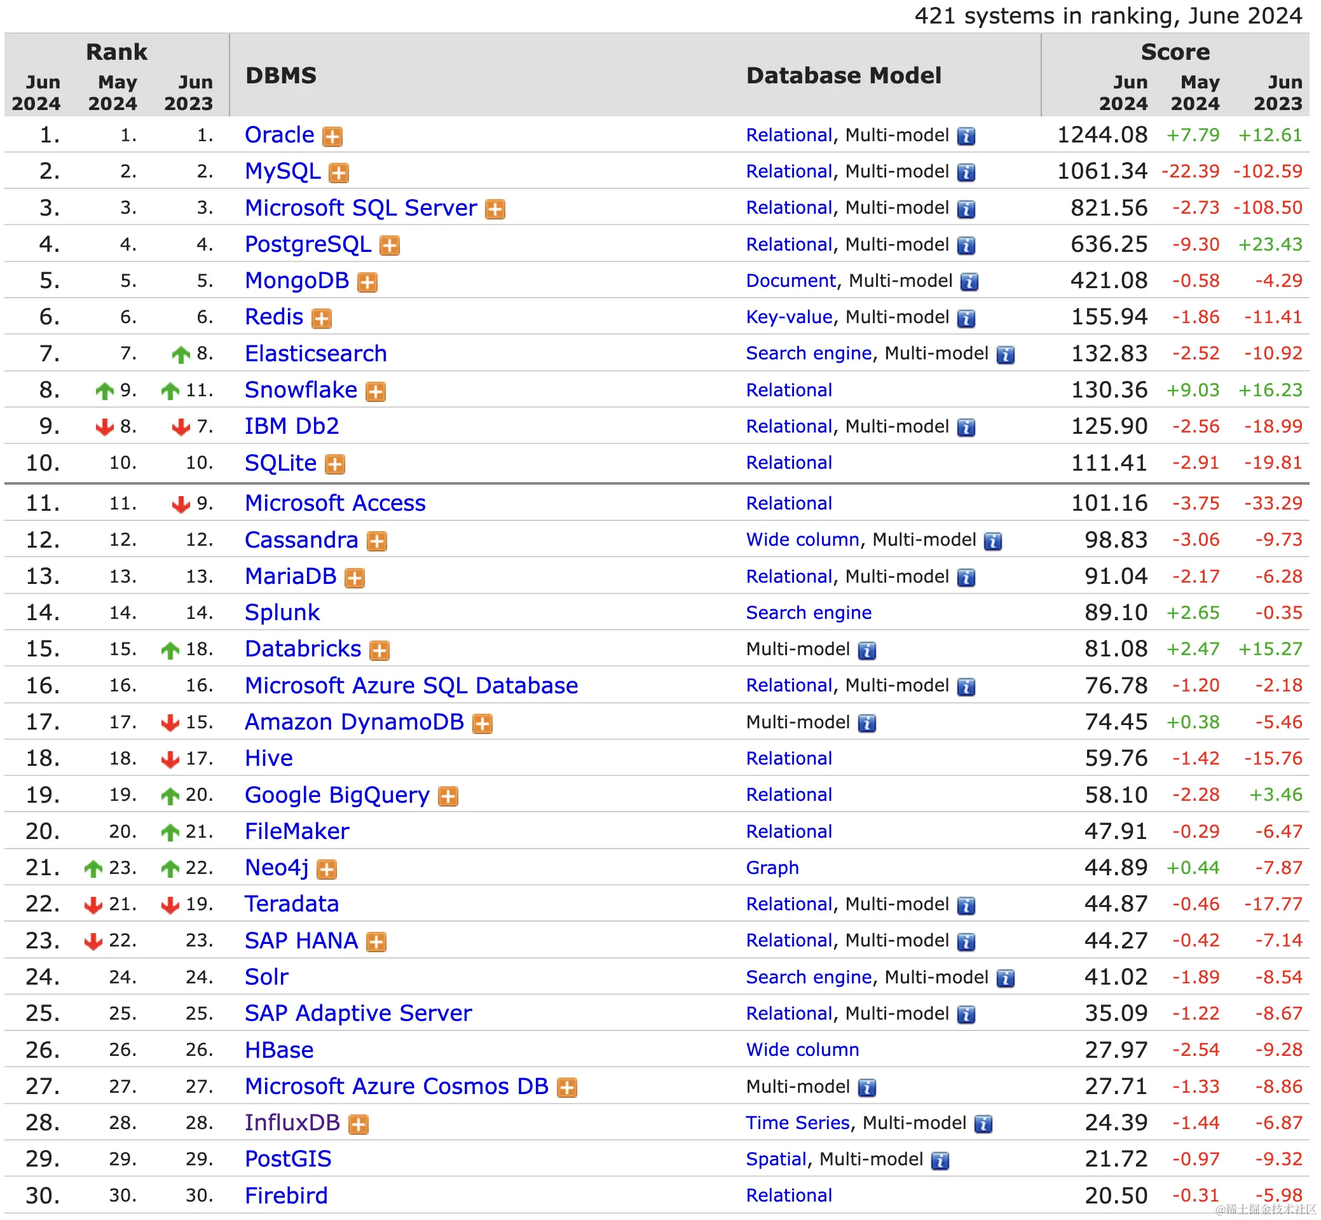Click the plus icon beside Google BigQuery

(x=448, y=797)
